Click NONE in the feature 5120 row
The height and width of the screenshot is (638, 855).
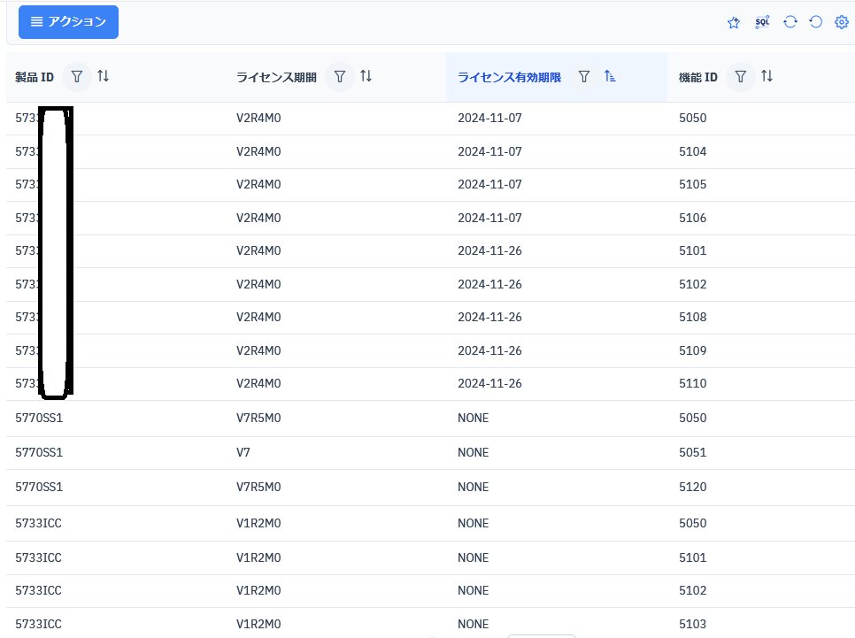(474, 487)
